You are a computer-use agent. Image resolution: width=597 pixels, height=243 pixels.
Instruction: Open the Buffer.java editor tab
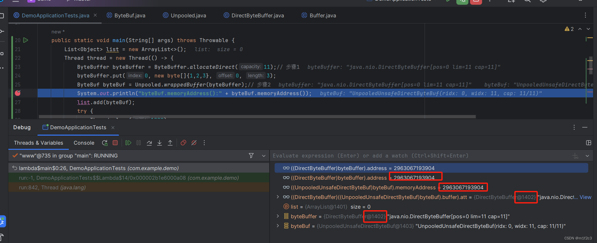(x=319, y=15)
